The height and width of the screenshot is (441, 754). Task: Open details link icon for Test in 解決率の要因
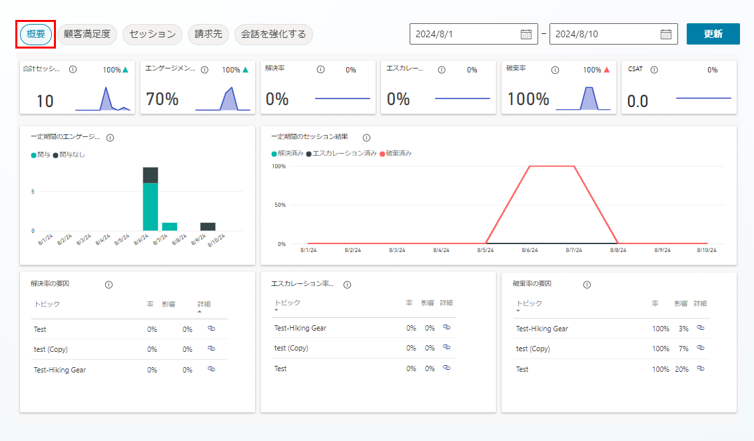point(211,329)
